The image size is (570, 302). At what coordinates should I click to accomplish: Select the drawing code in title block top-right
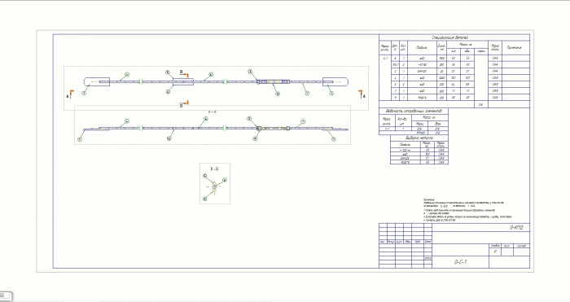516,227
